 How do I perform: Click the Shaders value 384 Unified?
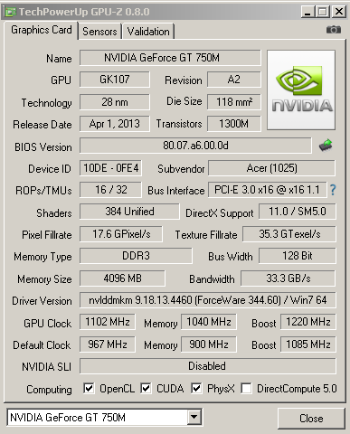129,212
